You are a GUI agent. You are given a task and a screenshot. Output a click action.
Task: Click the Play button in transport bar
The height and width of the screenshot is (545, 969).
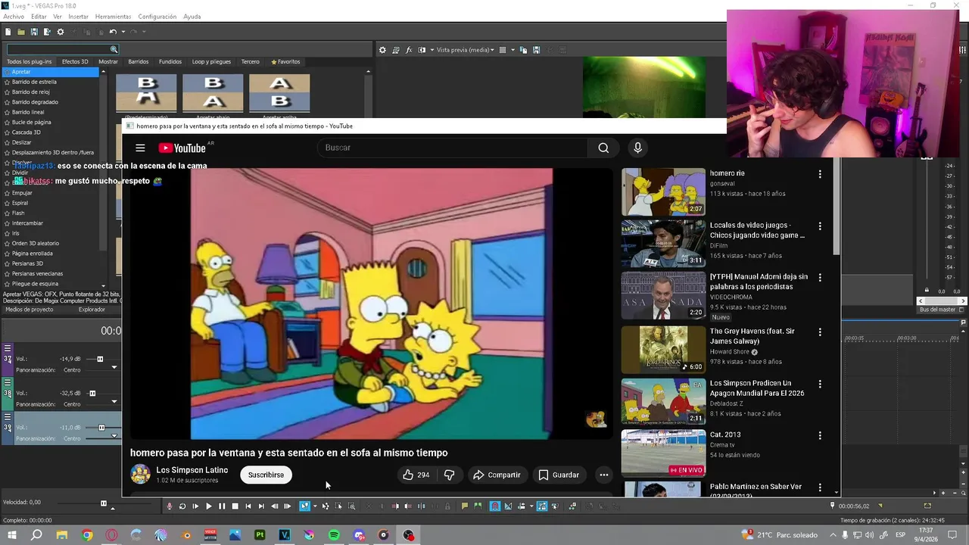coord(209,506)
